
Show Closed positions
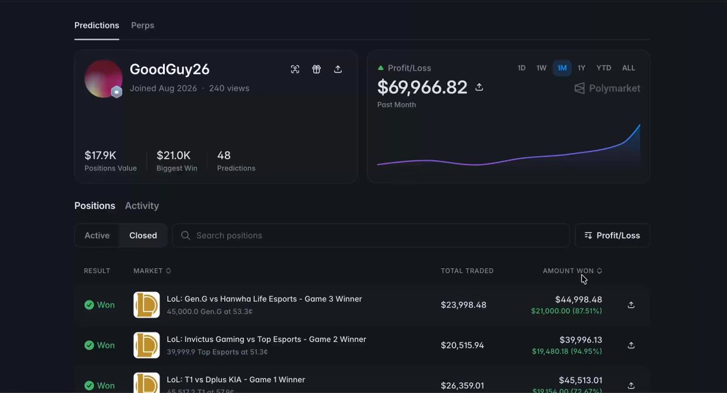(143, 235)
